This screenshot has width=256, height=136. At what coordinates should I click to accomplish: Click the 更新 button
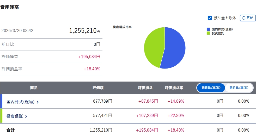(248, 18)
